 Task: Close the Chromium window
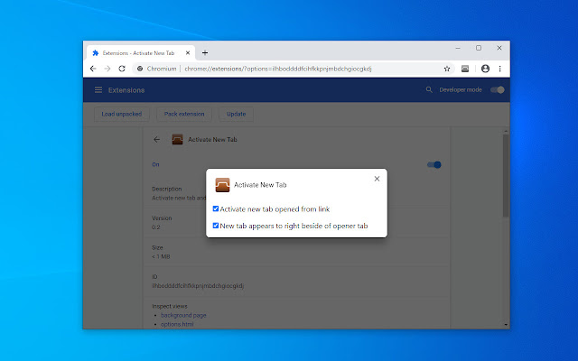coord(499,48)
